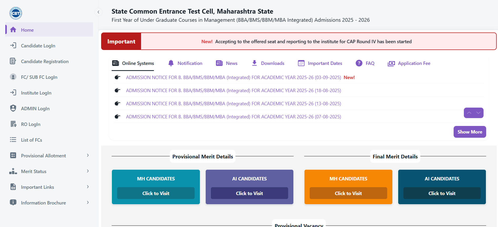
Task: Click the CET logo in sidebar
Action: click(x=16, y=13)
